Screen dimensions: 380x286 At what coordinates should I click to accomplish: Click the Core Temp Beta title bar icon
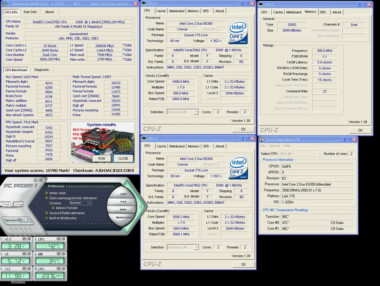coord(262,140)
